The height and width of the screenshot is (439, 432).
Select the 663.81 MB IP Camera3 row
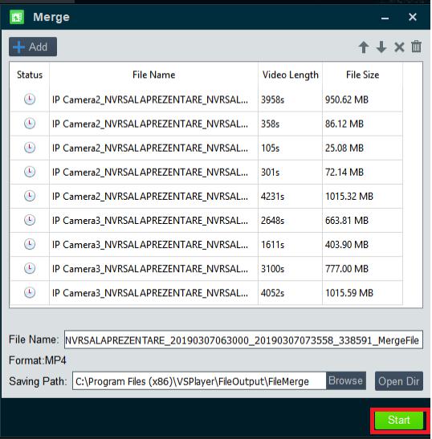tap(206, 221)
